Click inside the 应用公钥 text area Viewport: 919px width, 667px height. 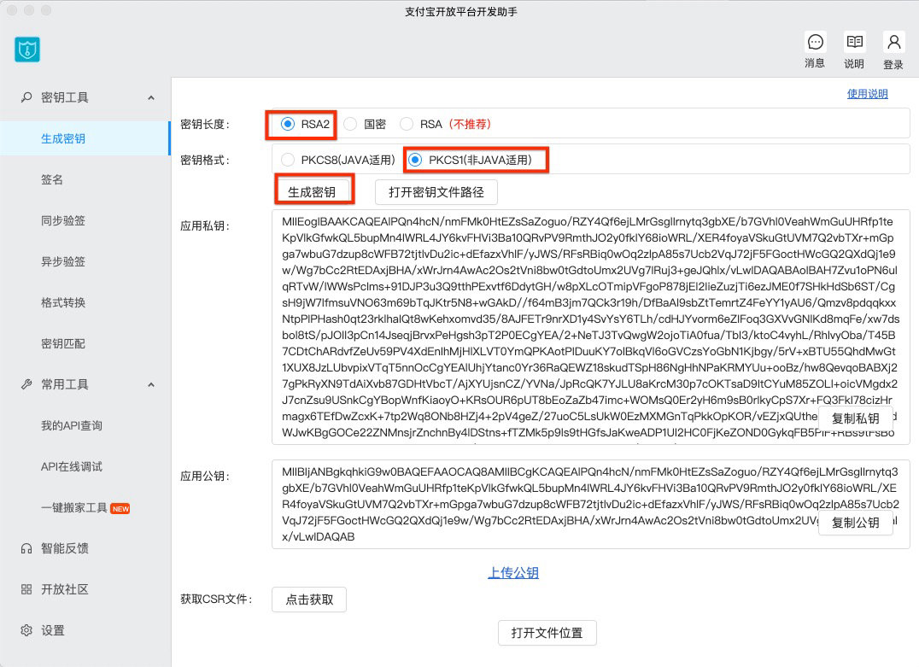pyautogui.click(x=591, y=504)
